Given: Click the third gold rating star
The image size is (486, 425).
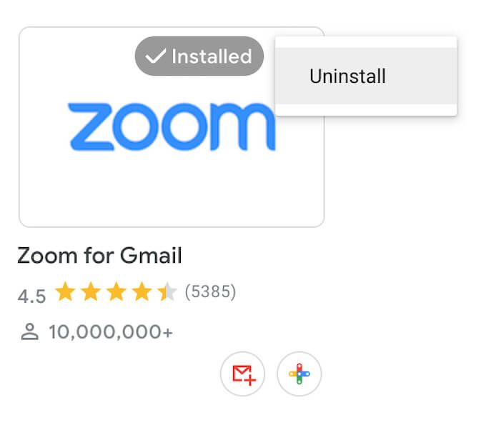Looking at the screenshot, I should 116,291.
